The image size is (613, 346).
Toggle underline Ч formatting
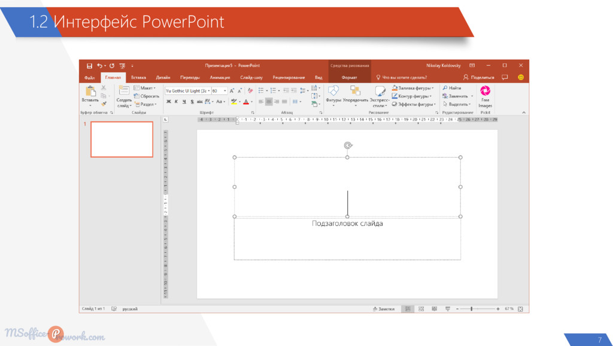tap(184, 102)
